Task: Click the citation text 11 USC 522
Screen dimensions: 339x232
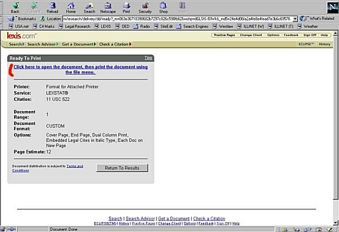Action: point(58,99)
